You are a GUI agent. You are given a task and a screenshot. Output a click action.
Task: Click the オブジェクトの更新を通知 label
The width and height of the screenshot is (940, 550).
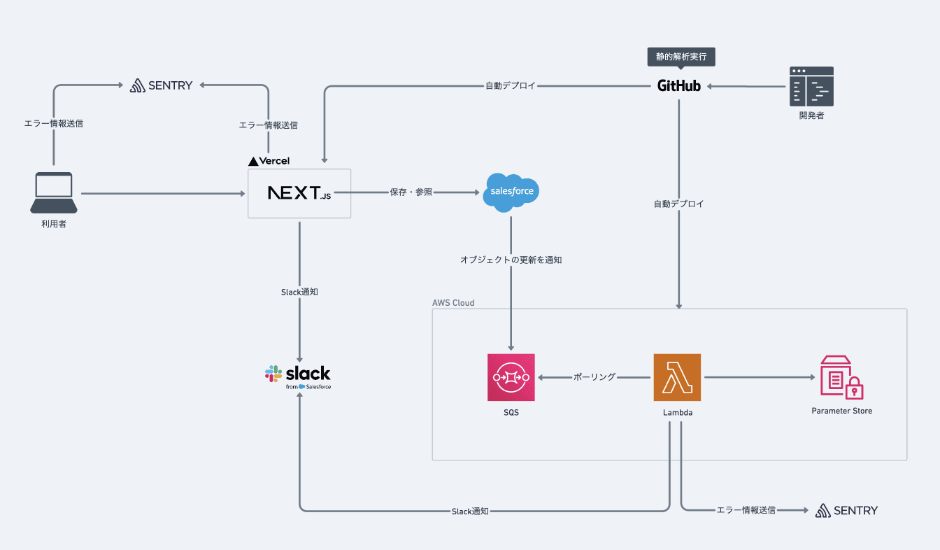511,260
